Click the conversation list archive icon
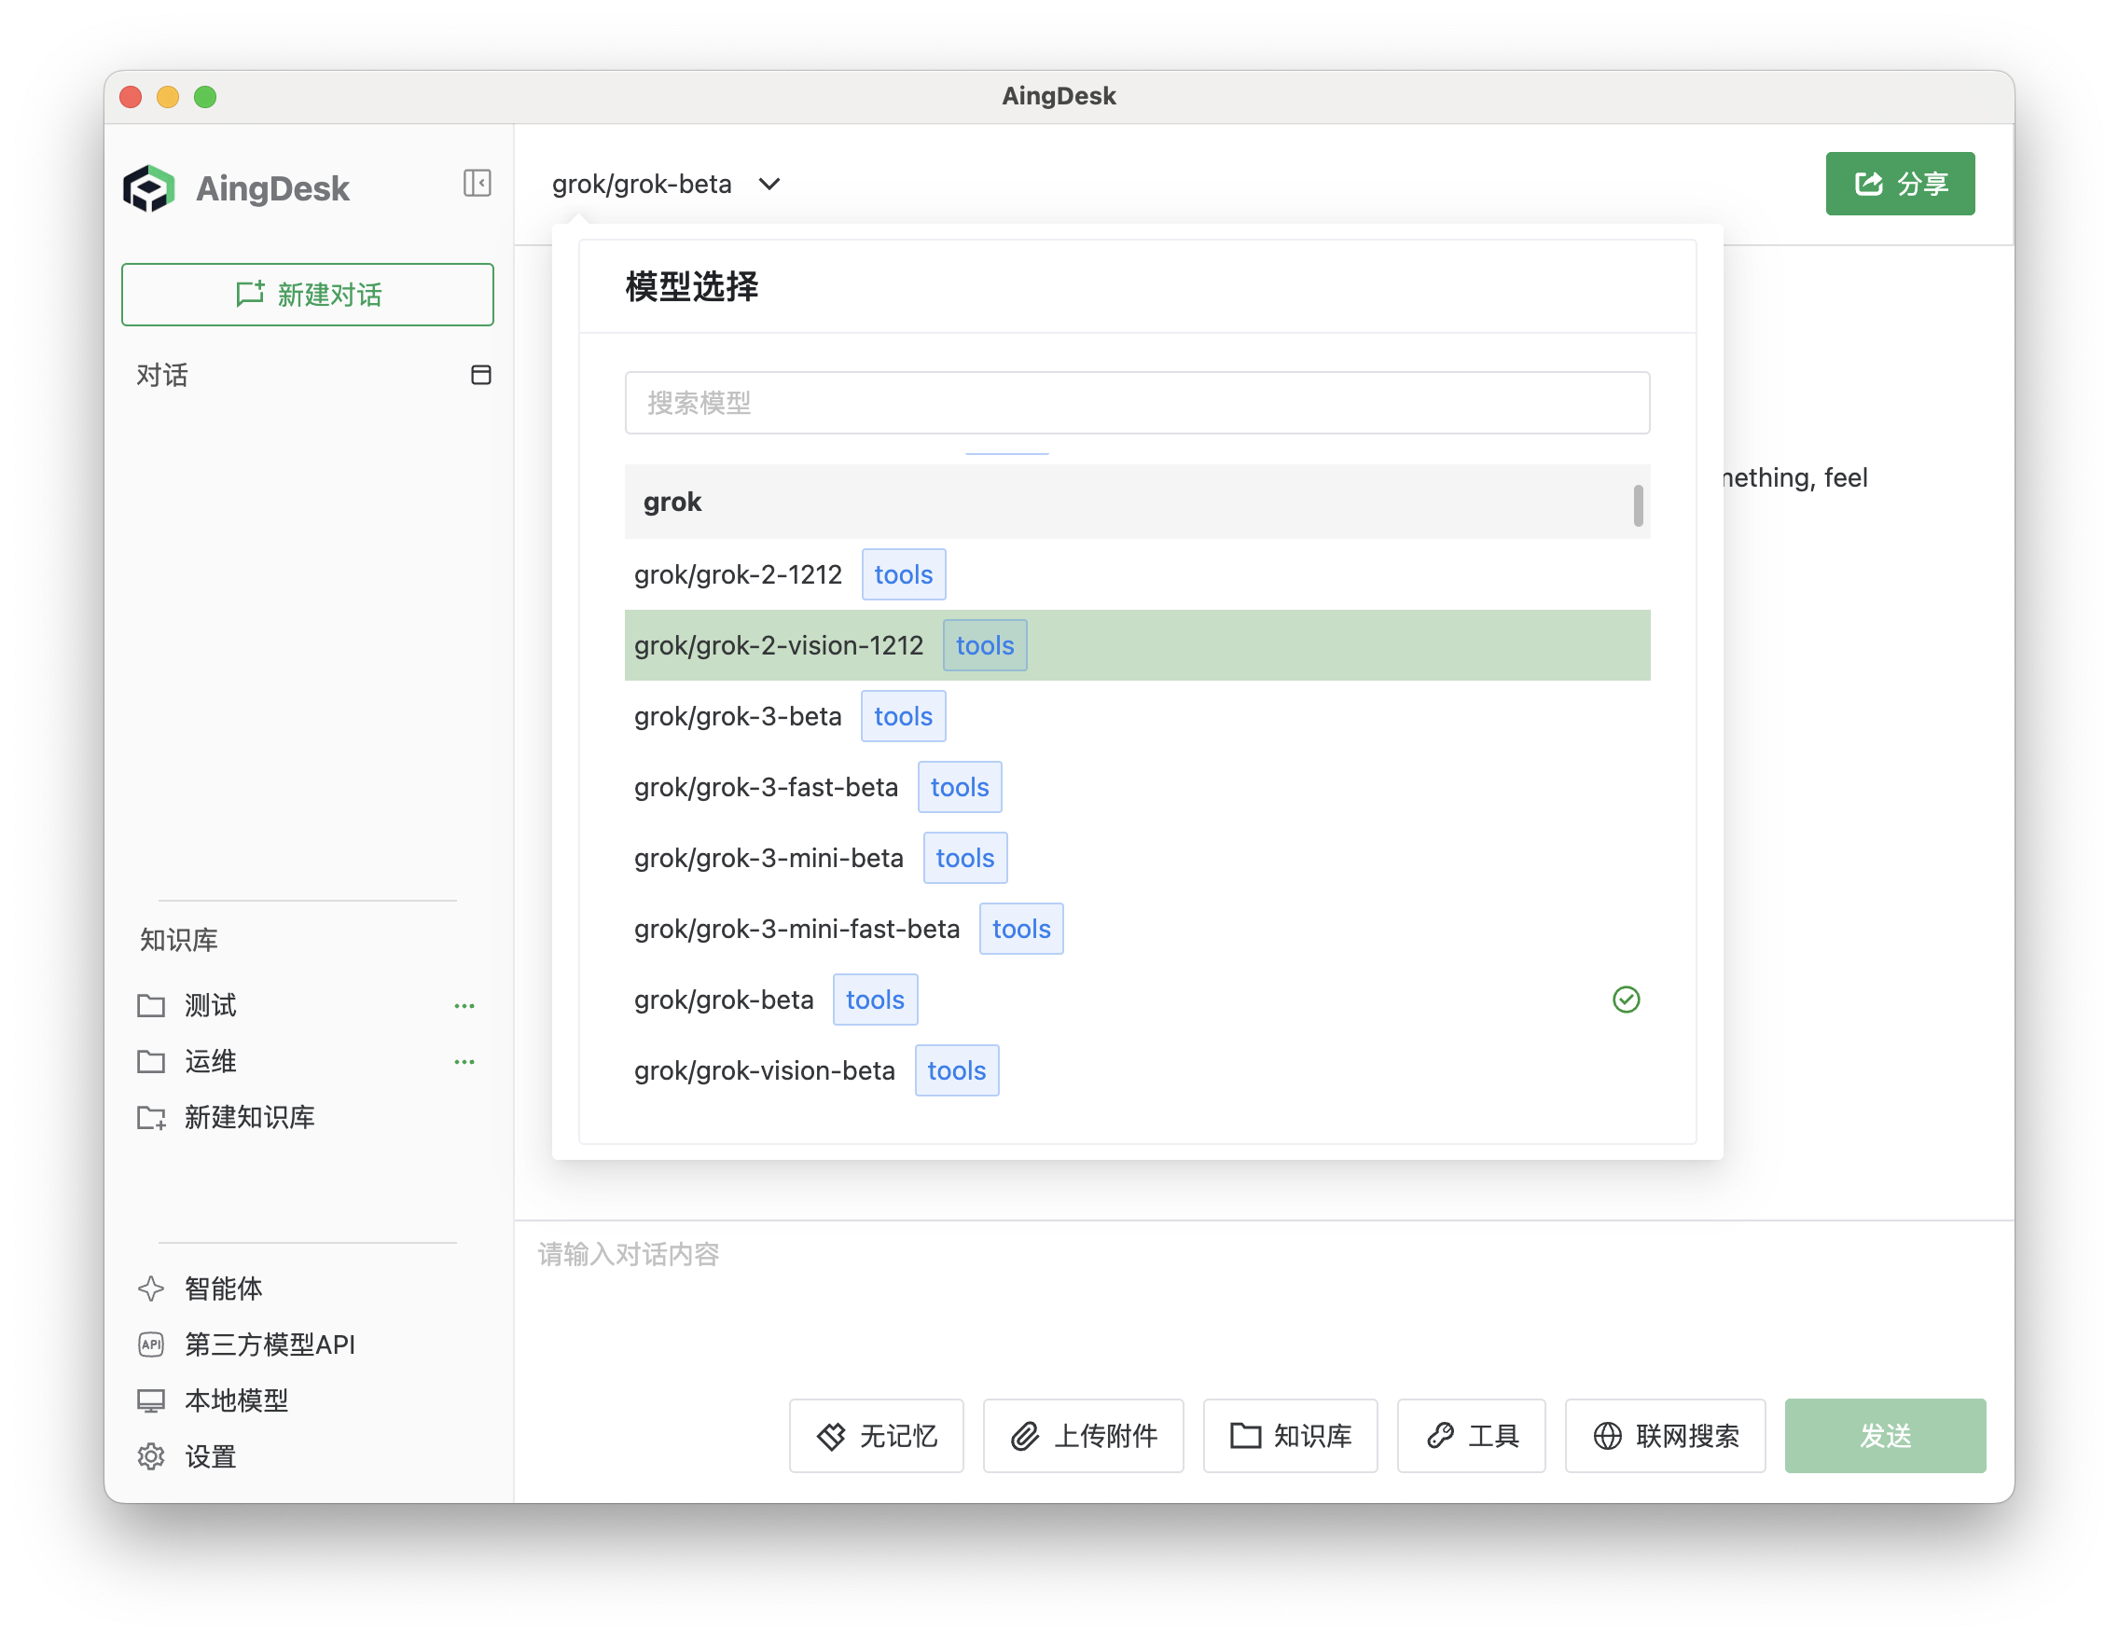 [x=480, y=376]
